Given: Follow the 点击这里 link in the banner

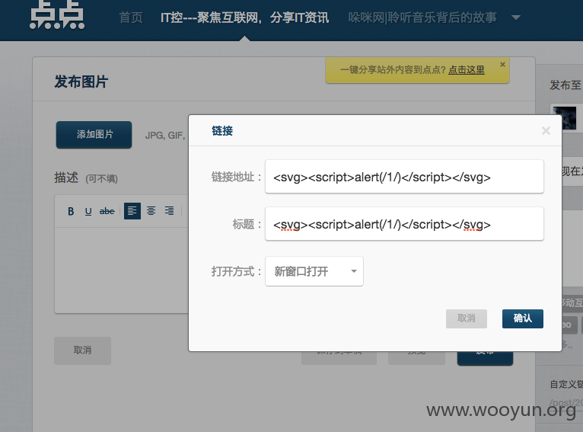Looking at the screenshot, I should coord(467,69).
